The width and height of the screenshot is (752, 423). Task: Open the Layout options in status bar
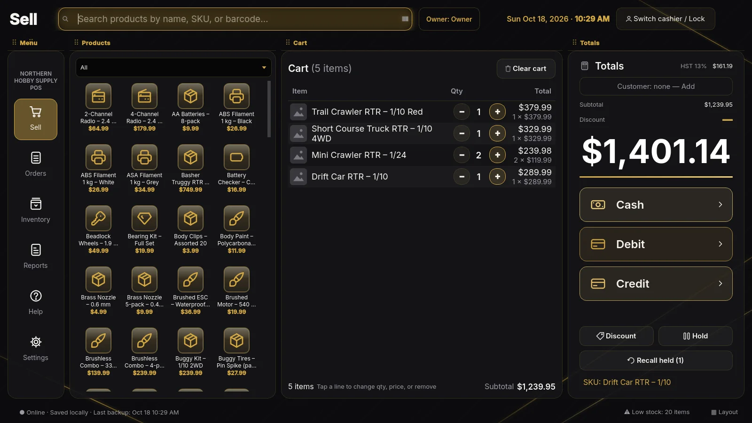coord(724,412)
